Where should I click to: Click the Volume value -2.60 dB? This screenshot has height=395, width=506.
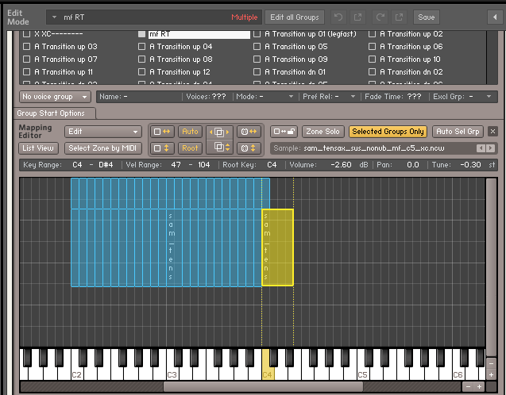click(341, 165)
